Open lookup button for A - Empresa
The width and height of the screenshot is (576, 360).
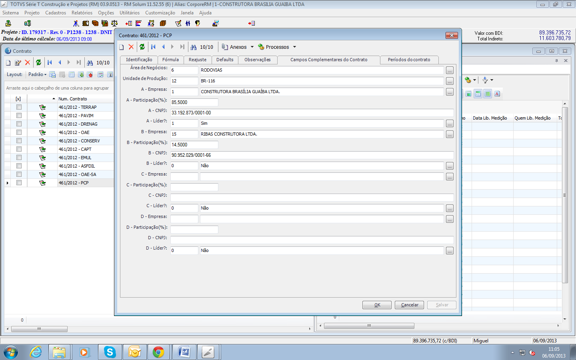point(450,92)
